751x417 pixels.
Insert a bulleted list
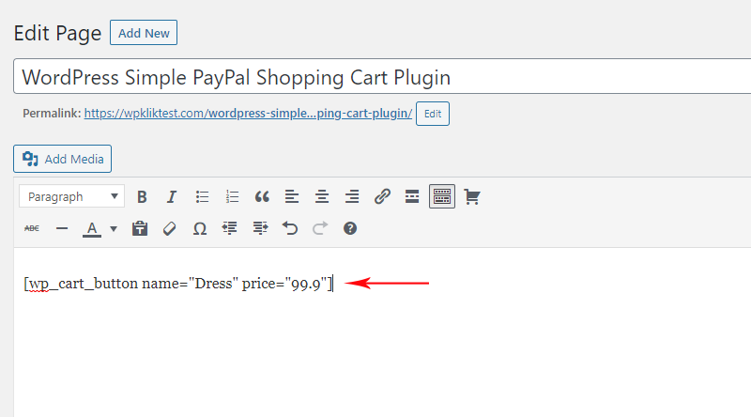click(x=202, y=196)
